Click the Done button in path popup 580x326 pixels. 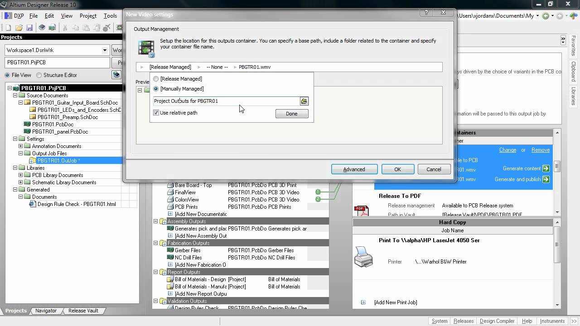point(292,114)
